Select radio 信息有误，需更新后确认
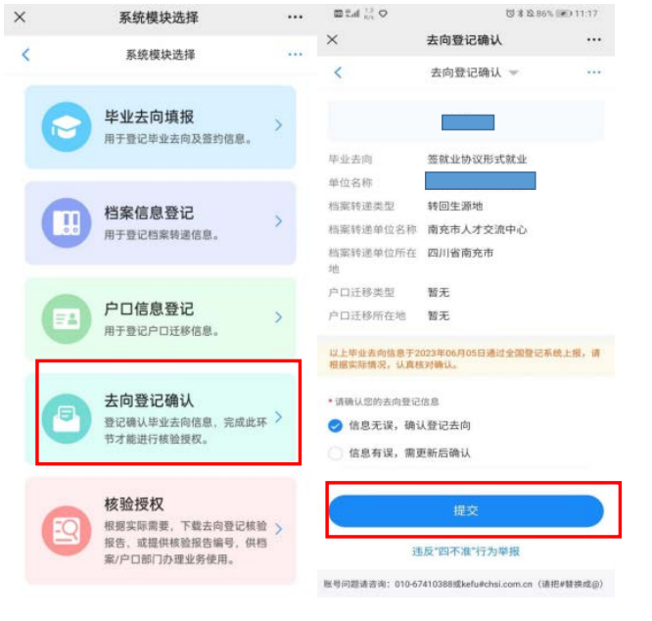This screenshot has width=652, height=621. [x=335, y=453]
